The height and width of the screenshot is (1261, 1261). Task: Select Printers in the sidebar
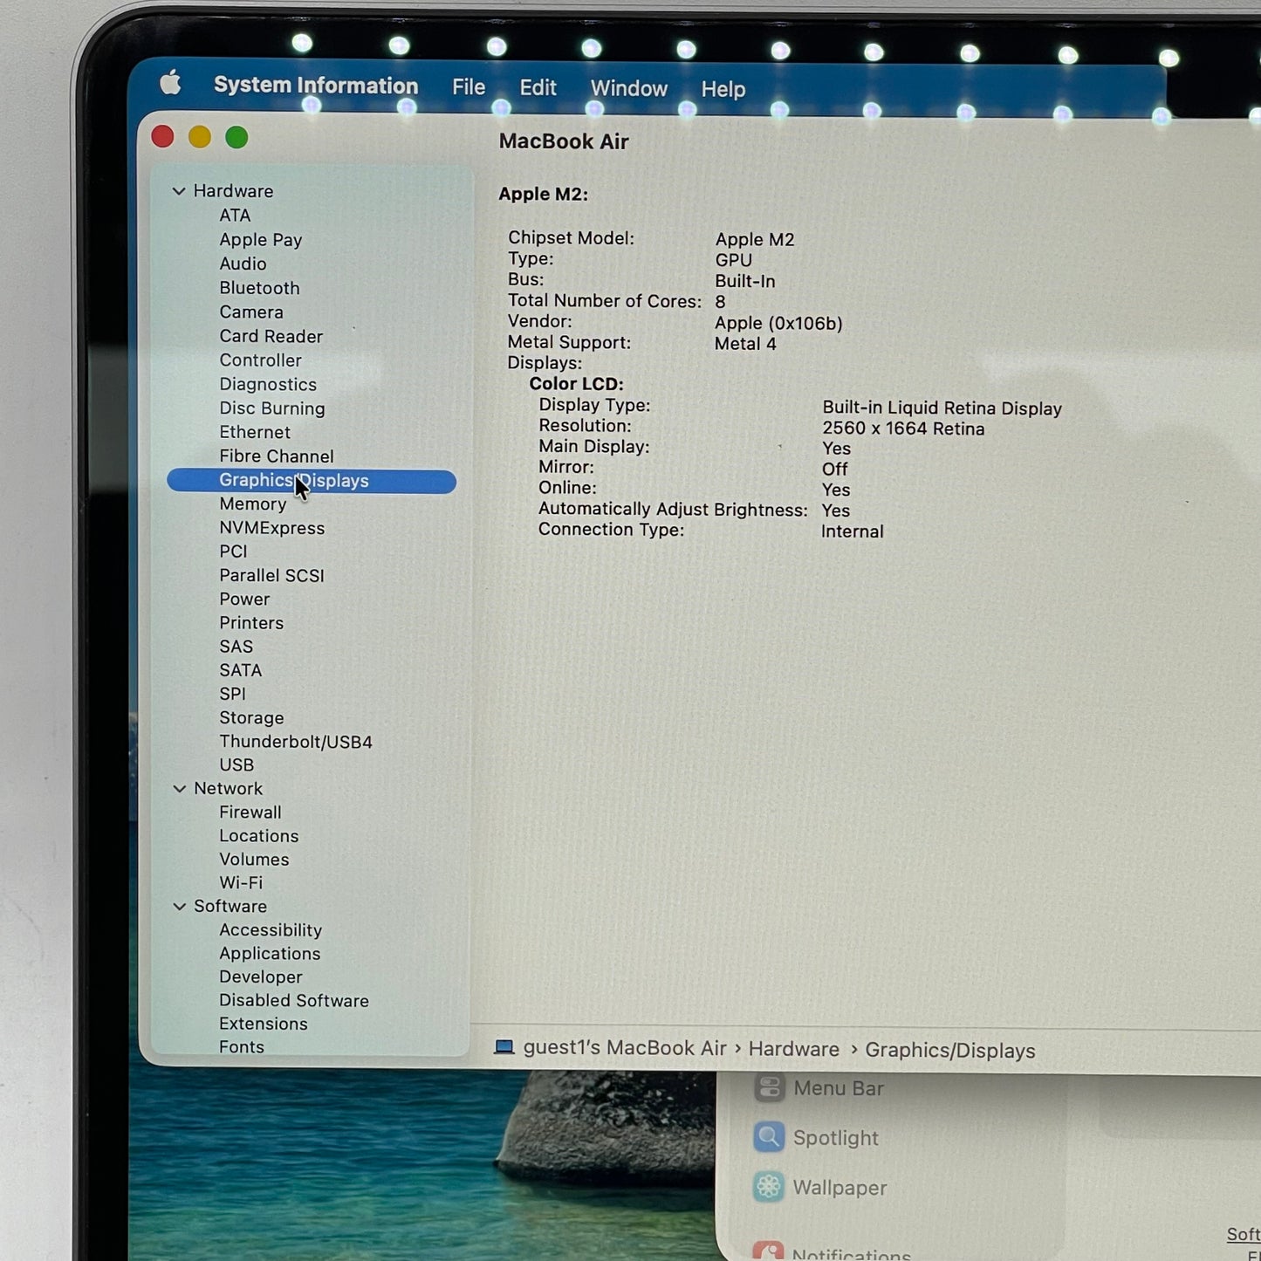tap(251, 623)
